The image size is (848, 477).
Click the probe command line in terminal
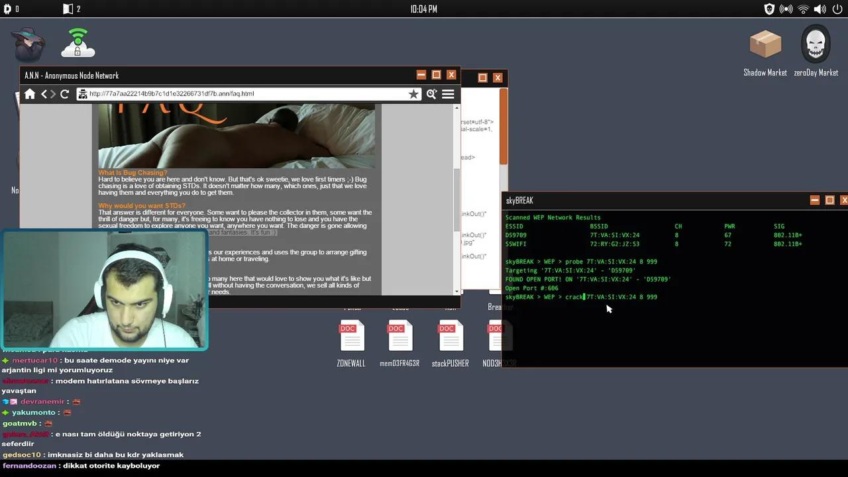coord(581,262)
